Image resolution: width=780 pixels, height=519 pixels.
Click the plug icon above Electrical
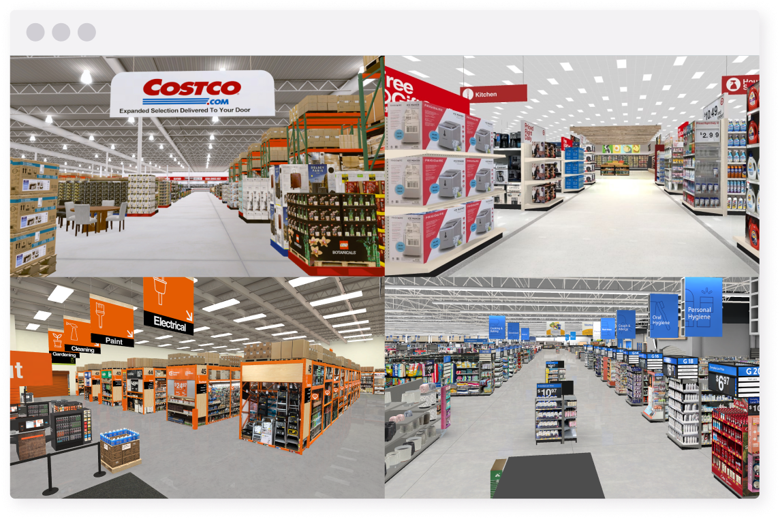[159, 292]
